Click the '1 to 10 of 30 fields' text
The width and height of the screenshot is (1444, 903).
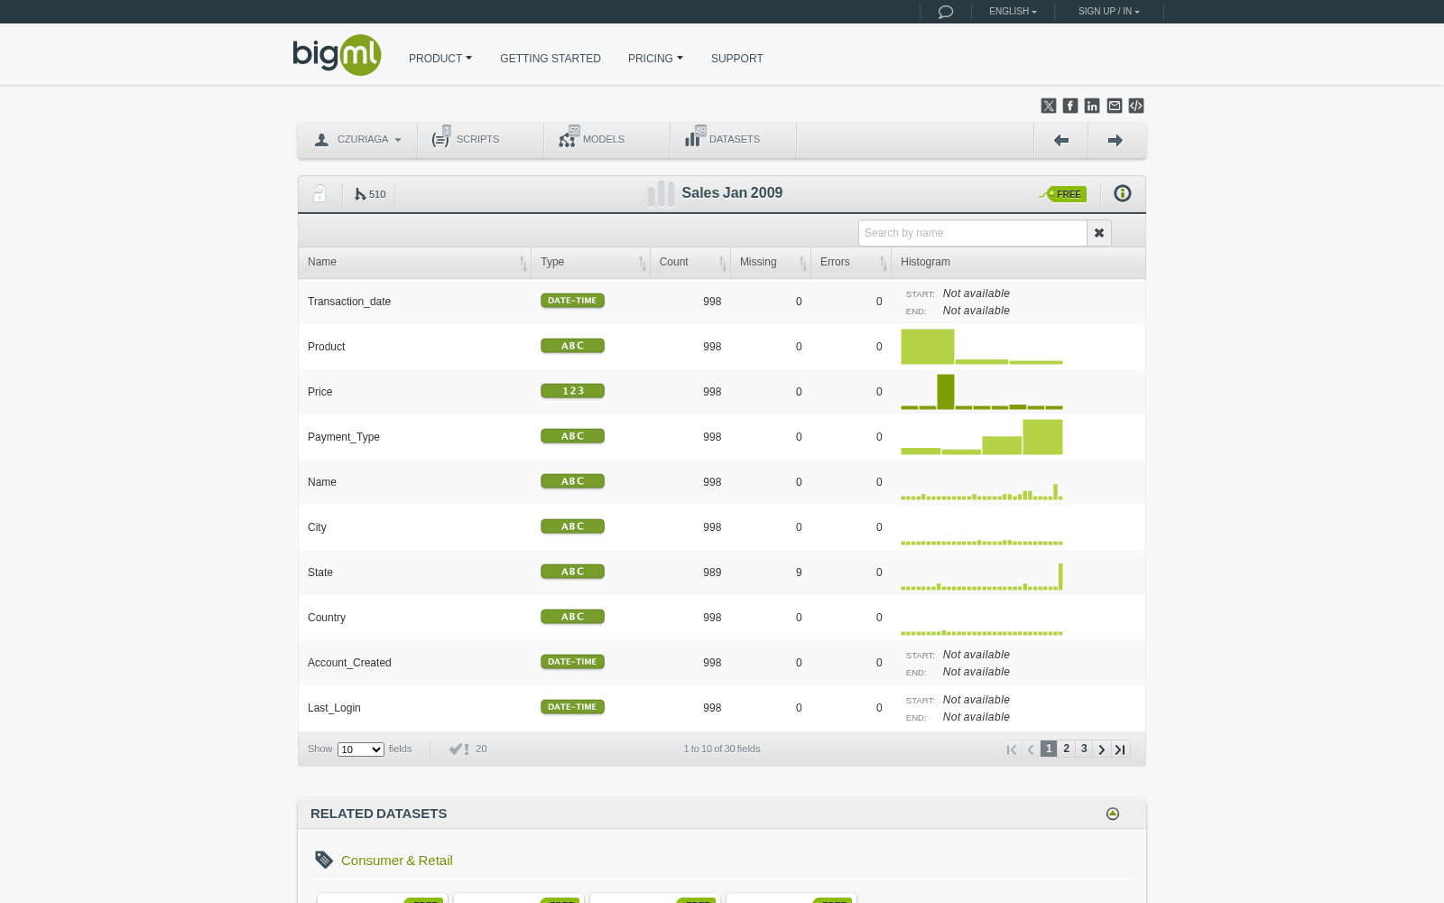pos(722,749)
